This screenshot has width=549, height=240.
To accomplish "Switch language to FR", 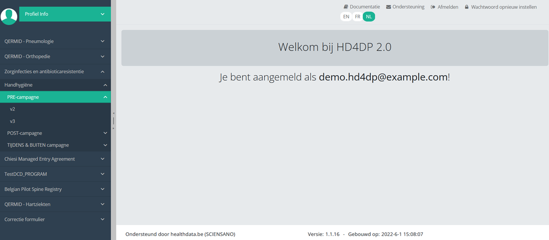I will [358, 17].
